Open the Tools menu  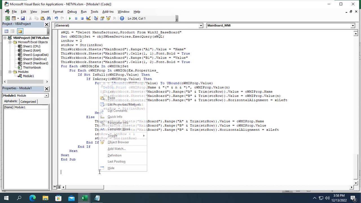[x=94, y=12]
